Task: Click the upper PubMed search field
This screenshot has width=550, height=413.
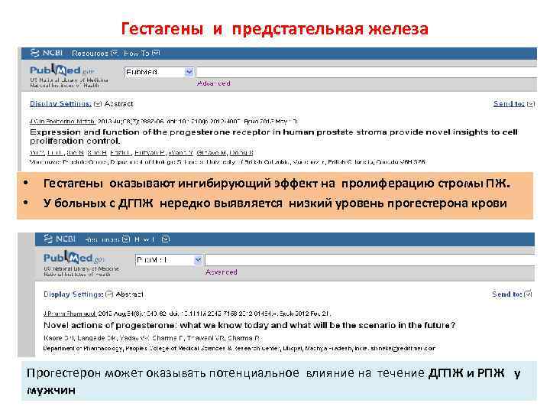Action: tap(367, 72)
